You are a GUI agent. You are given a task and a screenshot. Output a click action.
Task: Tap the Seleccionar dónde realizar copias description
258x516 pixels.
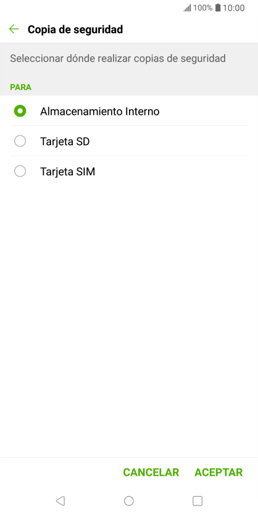point(118,59)
